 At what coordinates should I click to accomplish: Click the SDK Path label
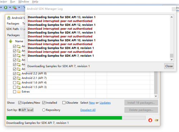pos(13,29)
